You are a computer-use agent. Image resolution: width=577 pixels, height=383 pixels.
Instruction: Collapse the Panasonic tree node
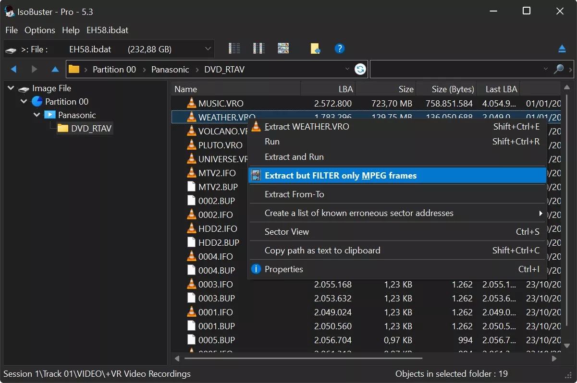click(x=37, y=115)
